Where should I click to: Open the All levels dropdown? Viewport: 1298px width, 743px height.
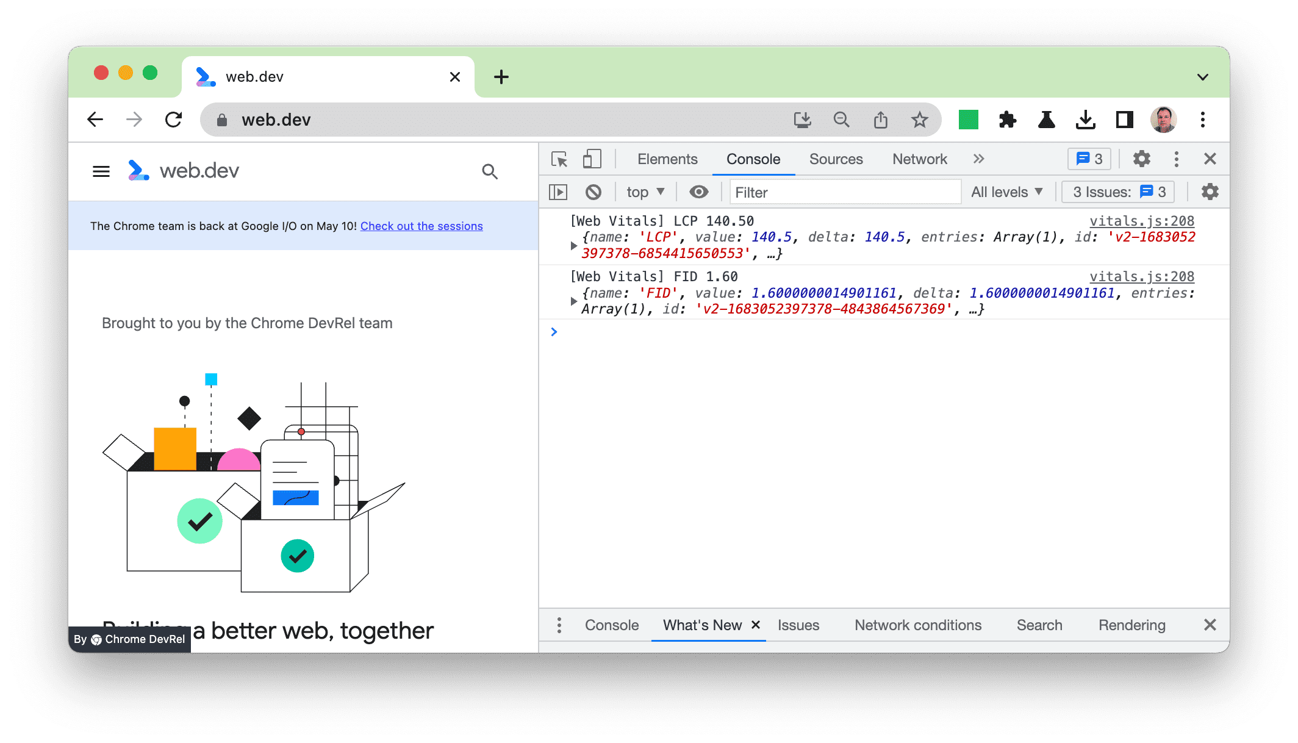[1008, 192]
